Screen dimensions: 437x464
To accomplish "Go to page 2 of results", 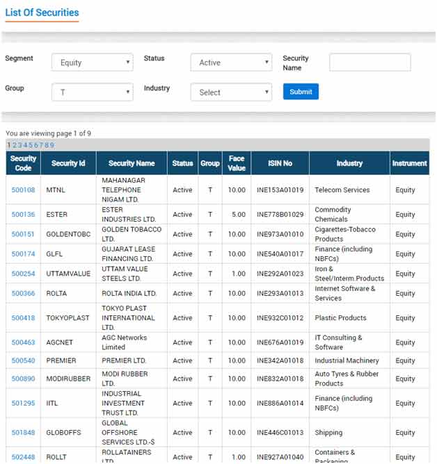I will coord(15,145).
